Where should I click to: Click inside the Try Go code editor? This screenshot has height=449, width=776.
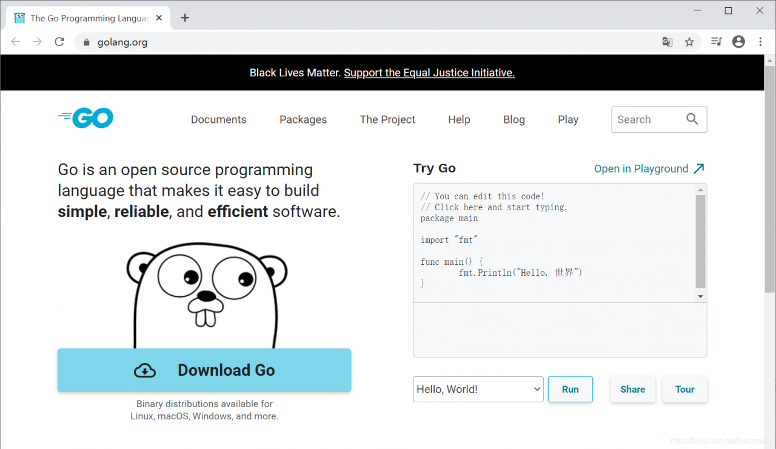click(555, 242)
